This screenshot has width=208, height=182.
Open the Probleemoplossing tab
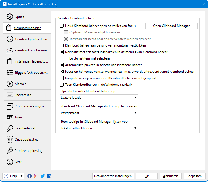[27, 151]
